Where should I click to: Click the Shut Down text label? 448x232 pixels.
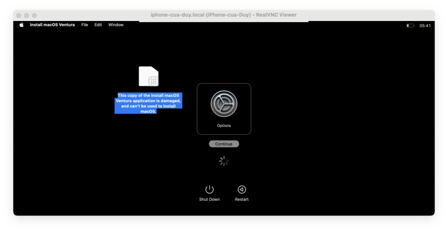click(x=209, y=199)
